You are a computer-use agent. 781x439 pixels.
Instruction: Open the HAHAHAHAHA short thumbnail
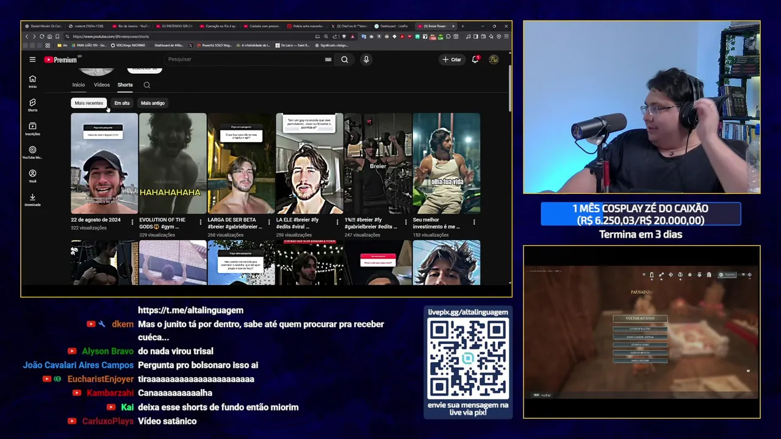click(173, 163)
